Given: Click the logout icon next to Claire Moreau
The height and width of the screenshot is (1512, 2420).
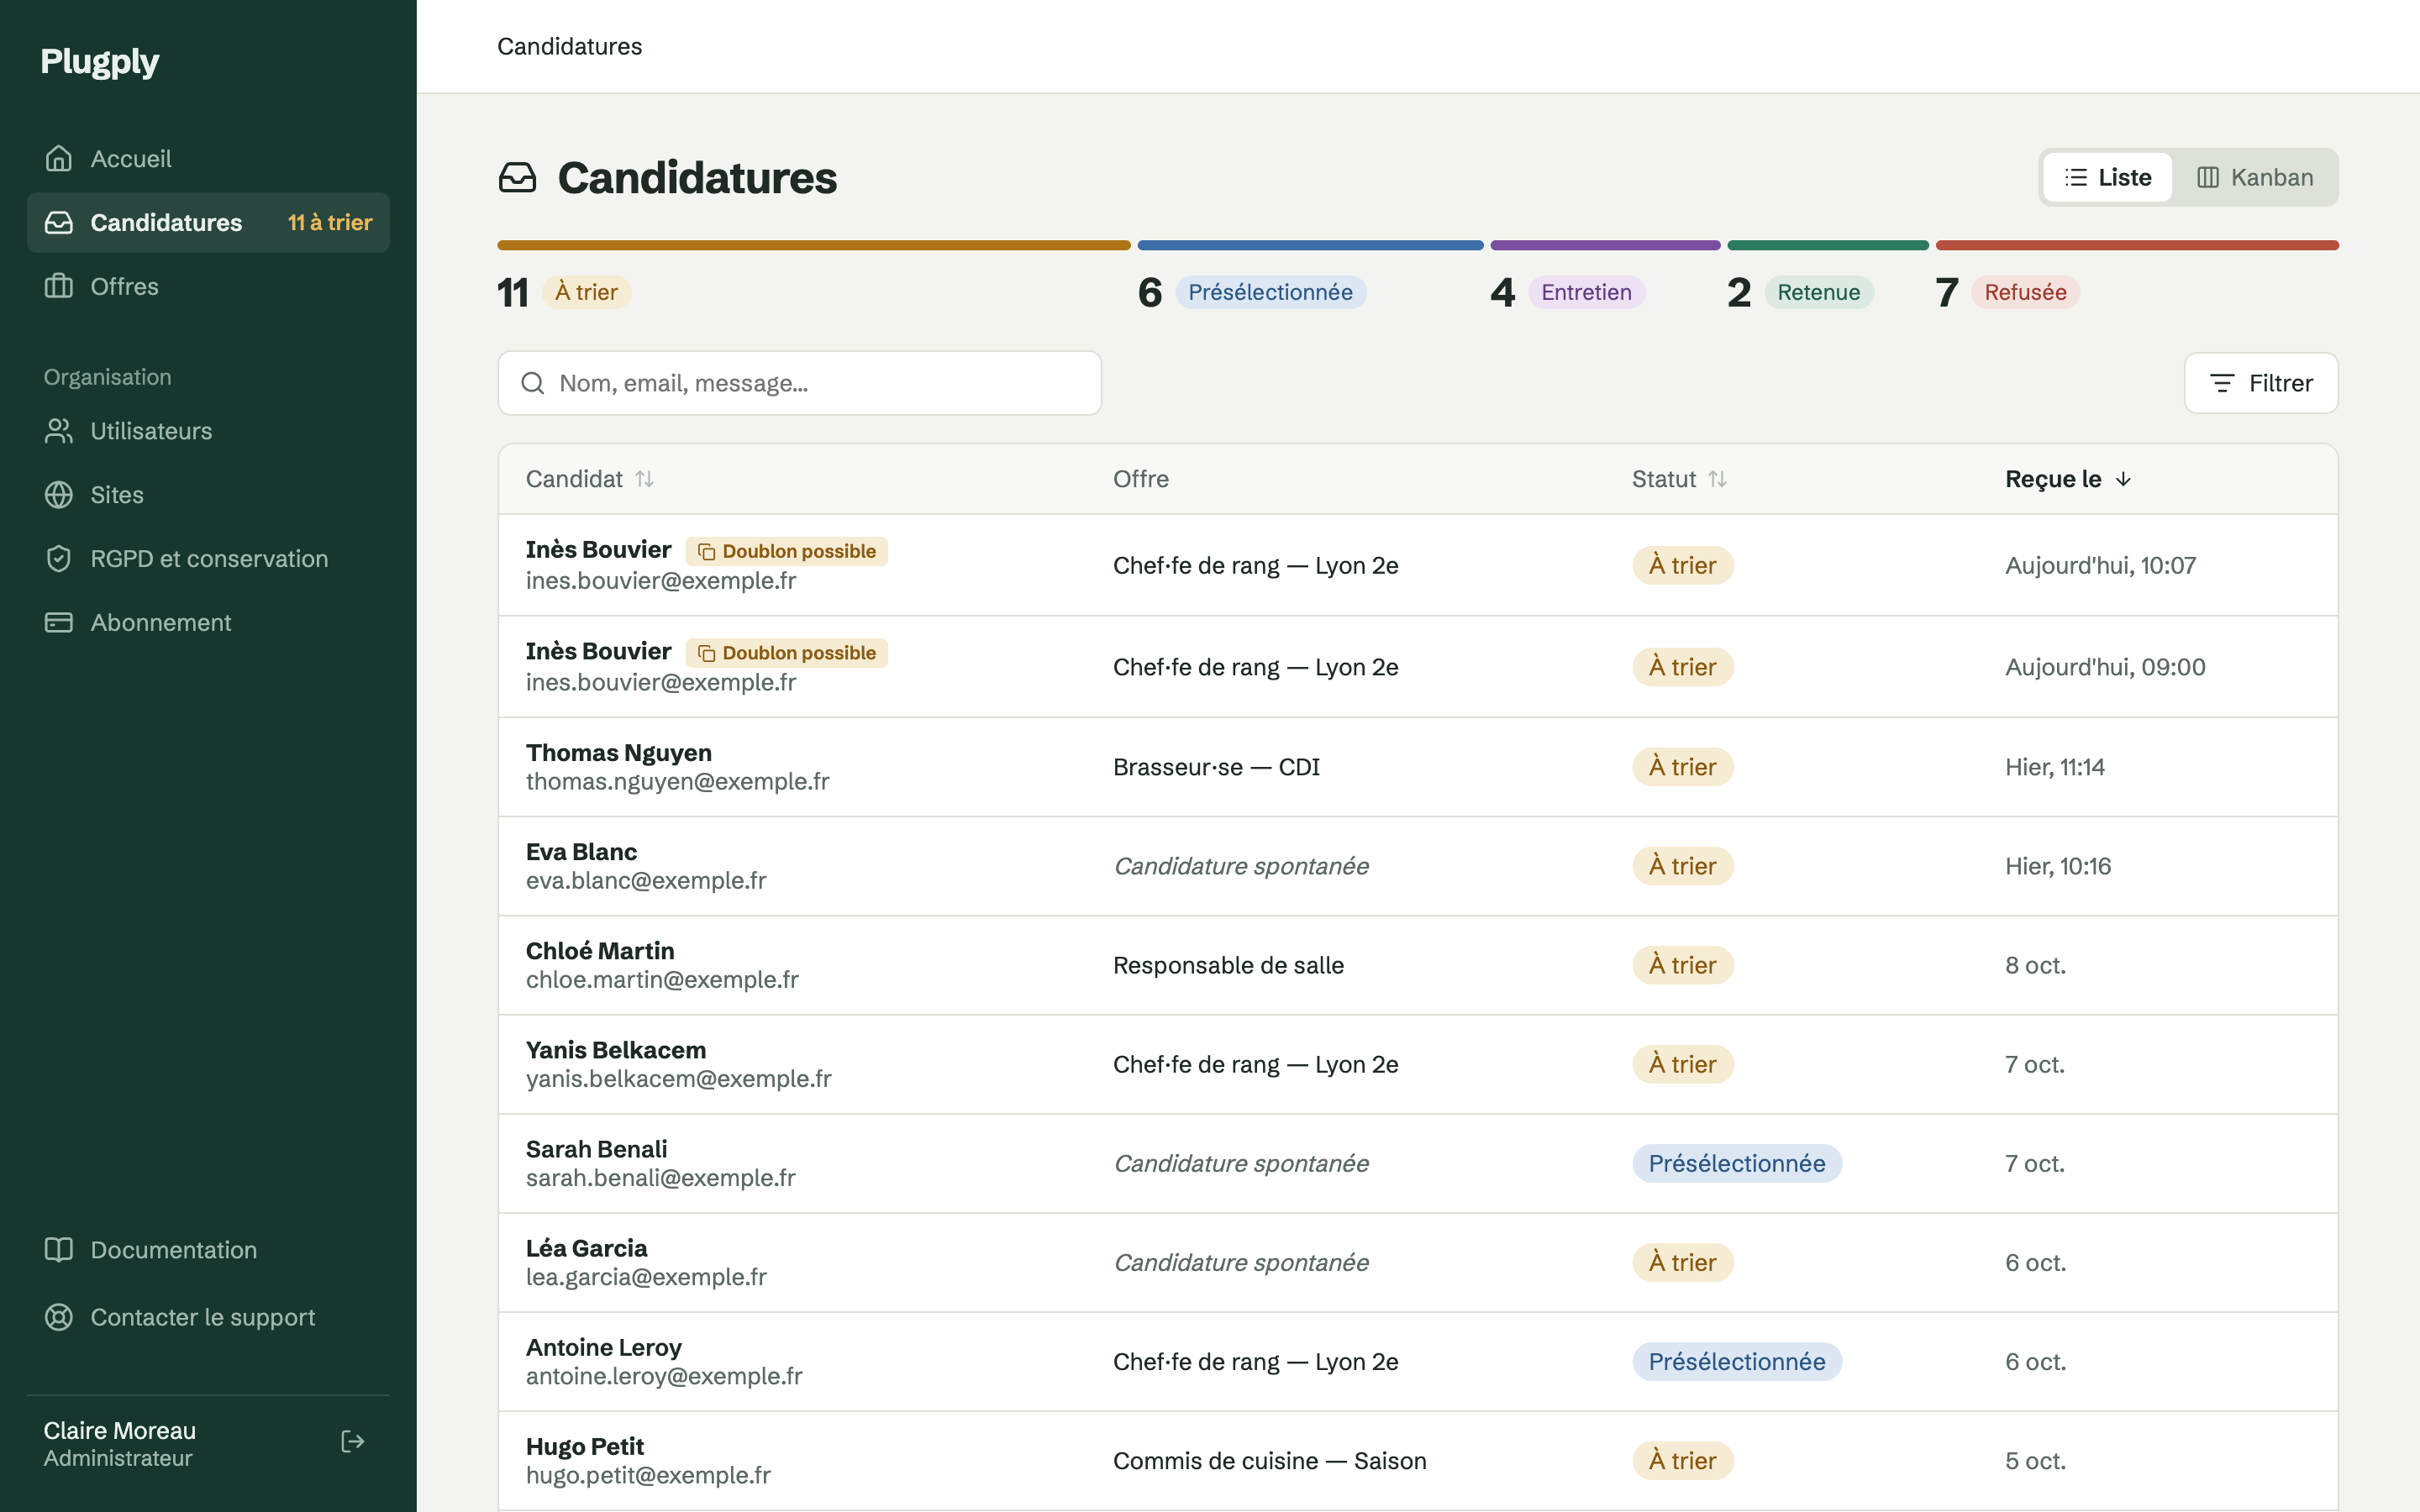Looking at the screenshot, I should [x=352, y=1442].
